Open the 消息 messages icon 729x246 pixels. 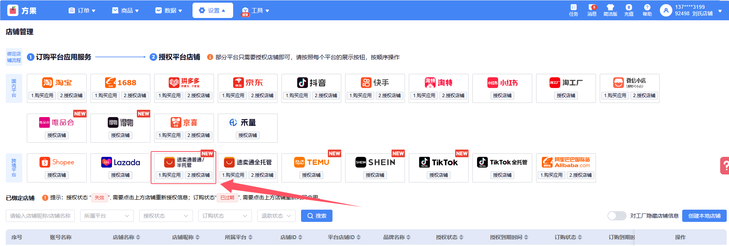pos(592,10)
